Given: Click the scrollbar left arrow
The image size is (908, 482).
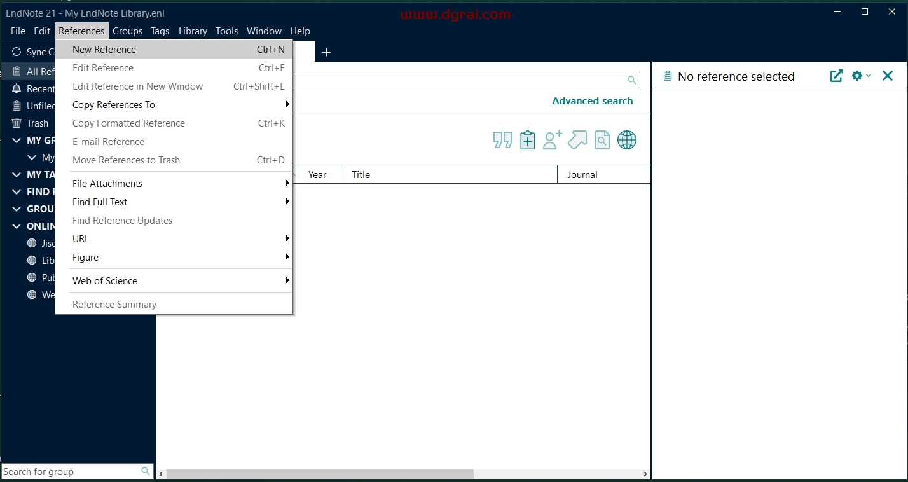Looking at the screenshot, I should tap(161, 474).
